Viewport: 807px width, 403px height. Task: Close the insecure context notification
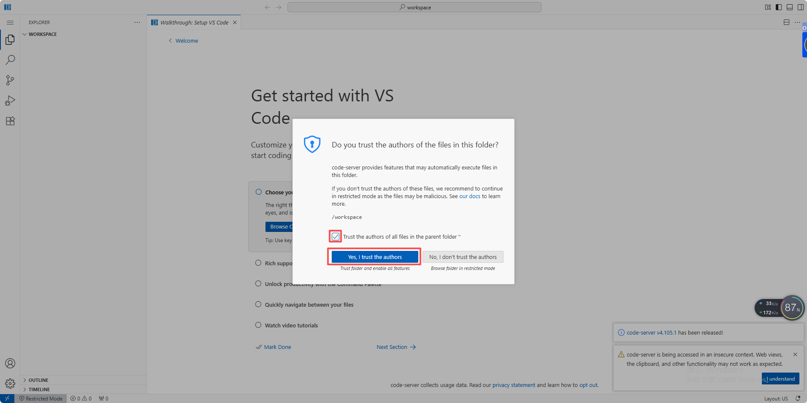[795, 354]
